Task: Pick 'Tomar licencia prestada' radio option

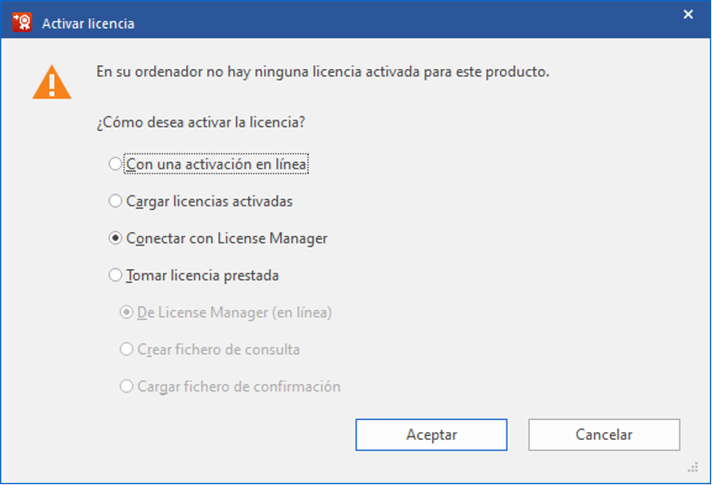Action: (115, 275)
